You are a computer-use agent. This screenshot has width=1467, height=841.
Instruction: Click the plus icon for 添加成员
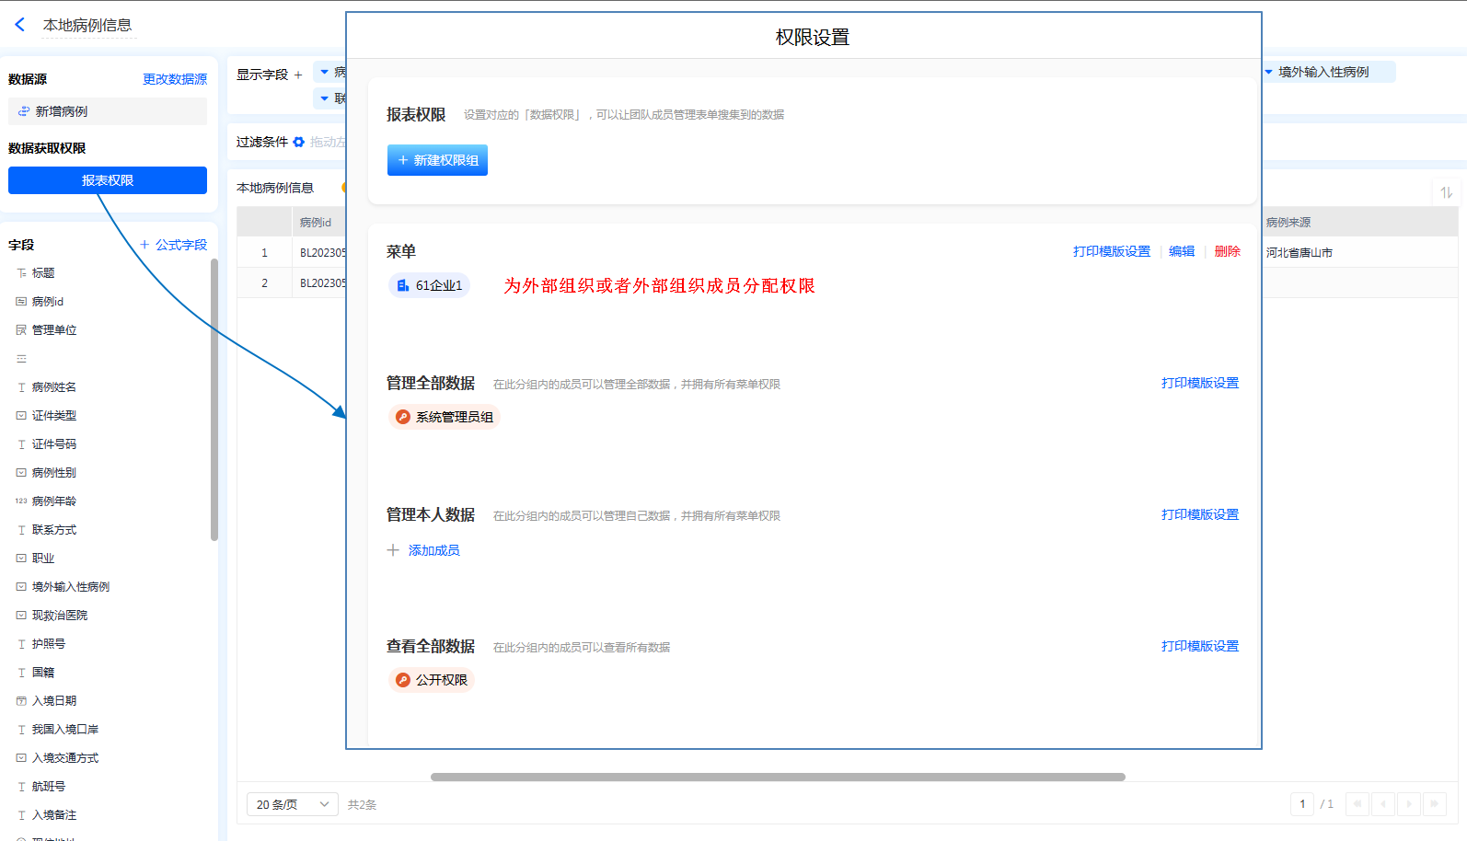point(393,550)
